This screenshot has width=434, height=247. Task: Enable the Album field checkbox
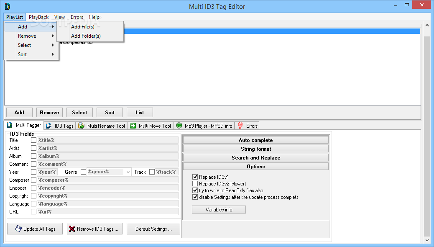coord(33,156)
